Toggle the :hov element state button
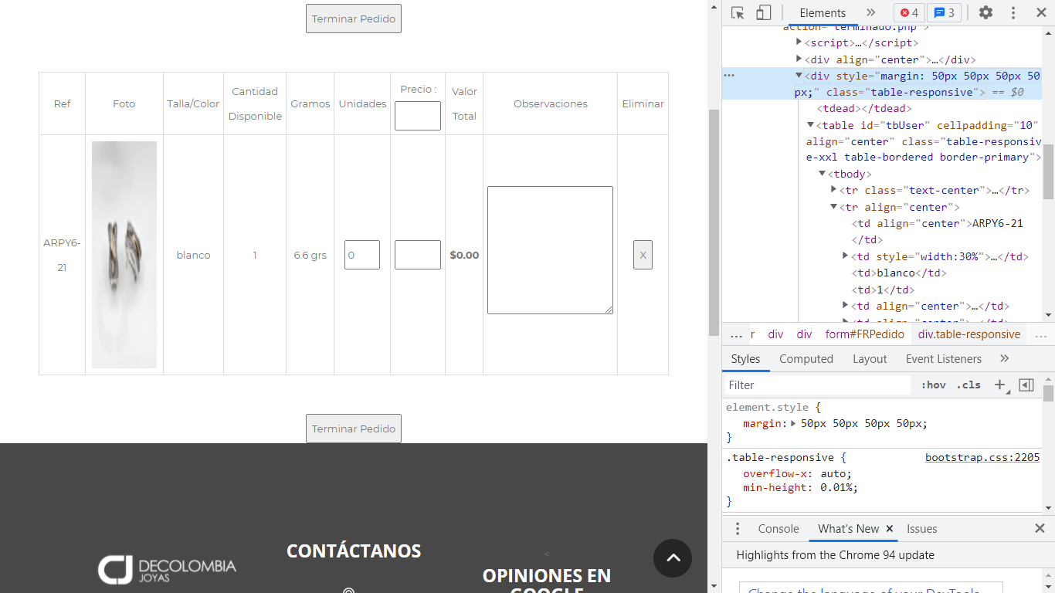This screenshot has height=593, width=1055. [933, 385]
